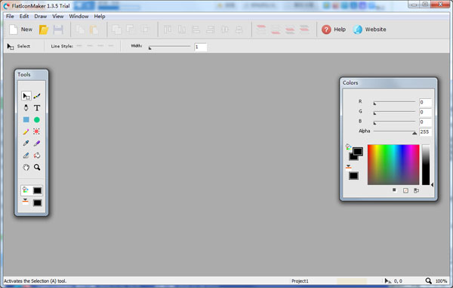Click the grayscale brightness bar in Colors panel

(426, 165)
